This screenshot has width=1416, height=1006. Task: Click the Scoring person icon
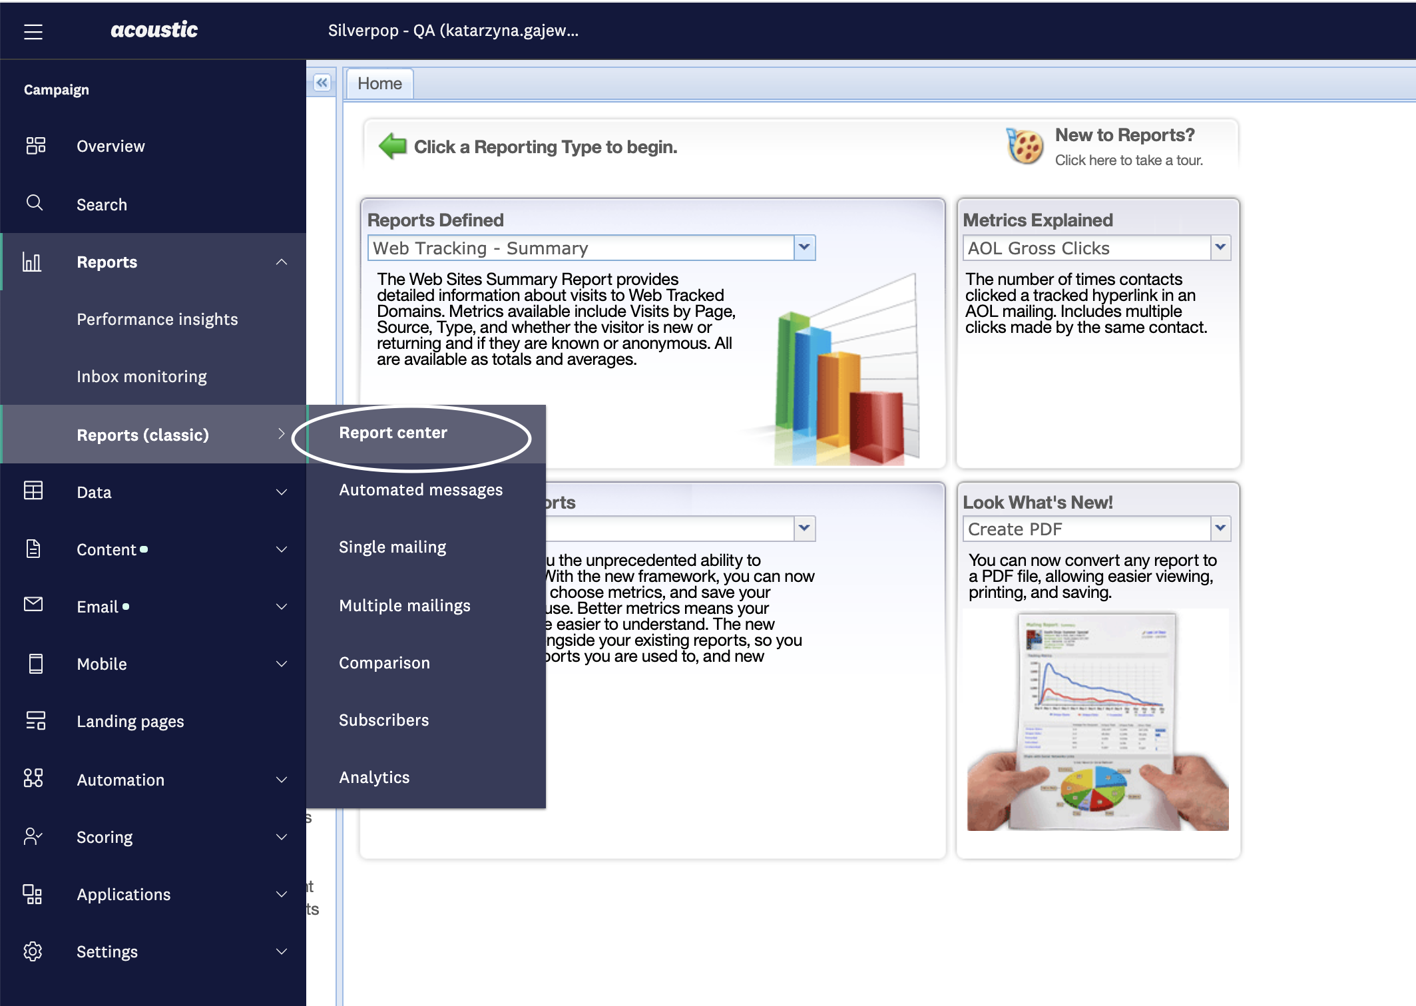33,836
